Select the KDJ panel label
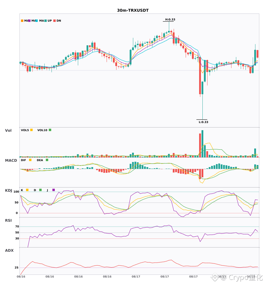Screen dimensions: 265x285 point(8,190)
